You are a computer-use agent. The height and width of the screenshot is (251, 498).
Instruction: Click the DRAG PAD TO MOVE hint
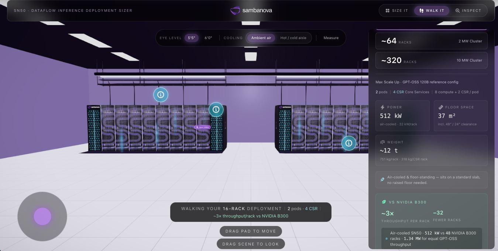[x=251, y=231]
